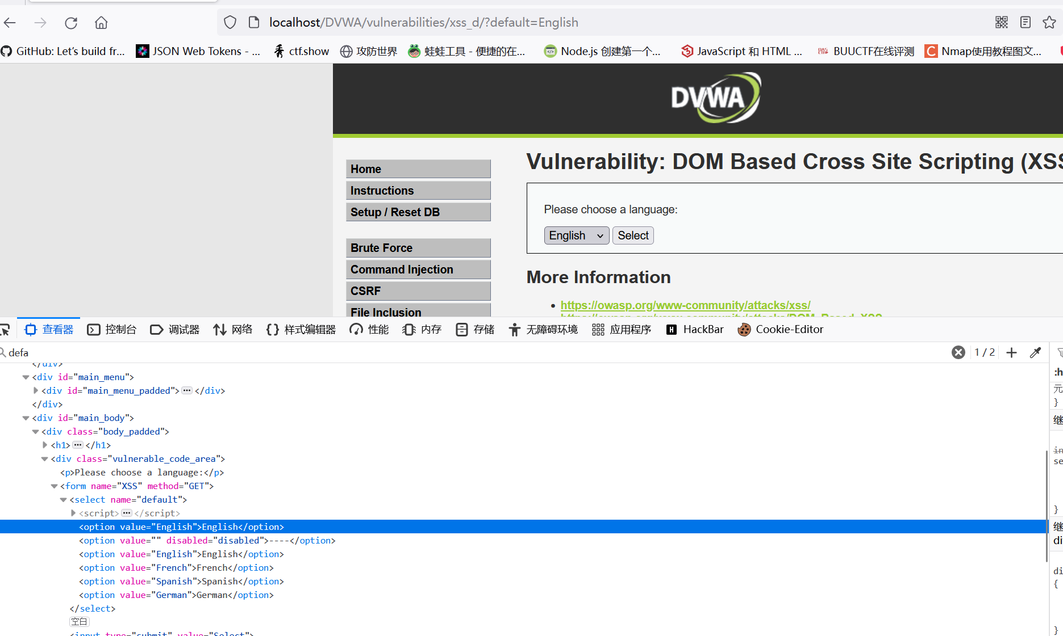
Task: Reload the current page
Action: point(71,23)
